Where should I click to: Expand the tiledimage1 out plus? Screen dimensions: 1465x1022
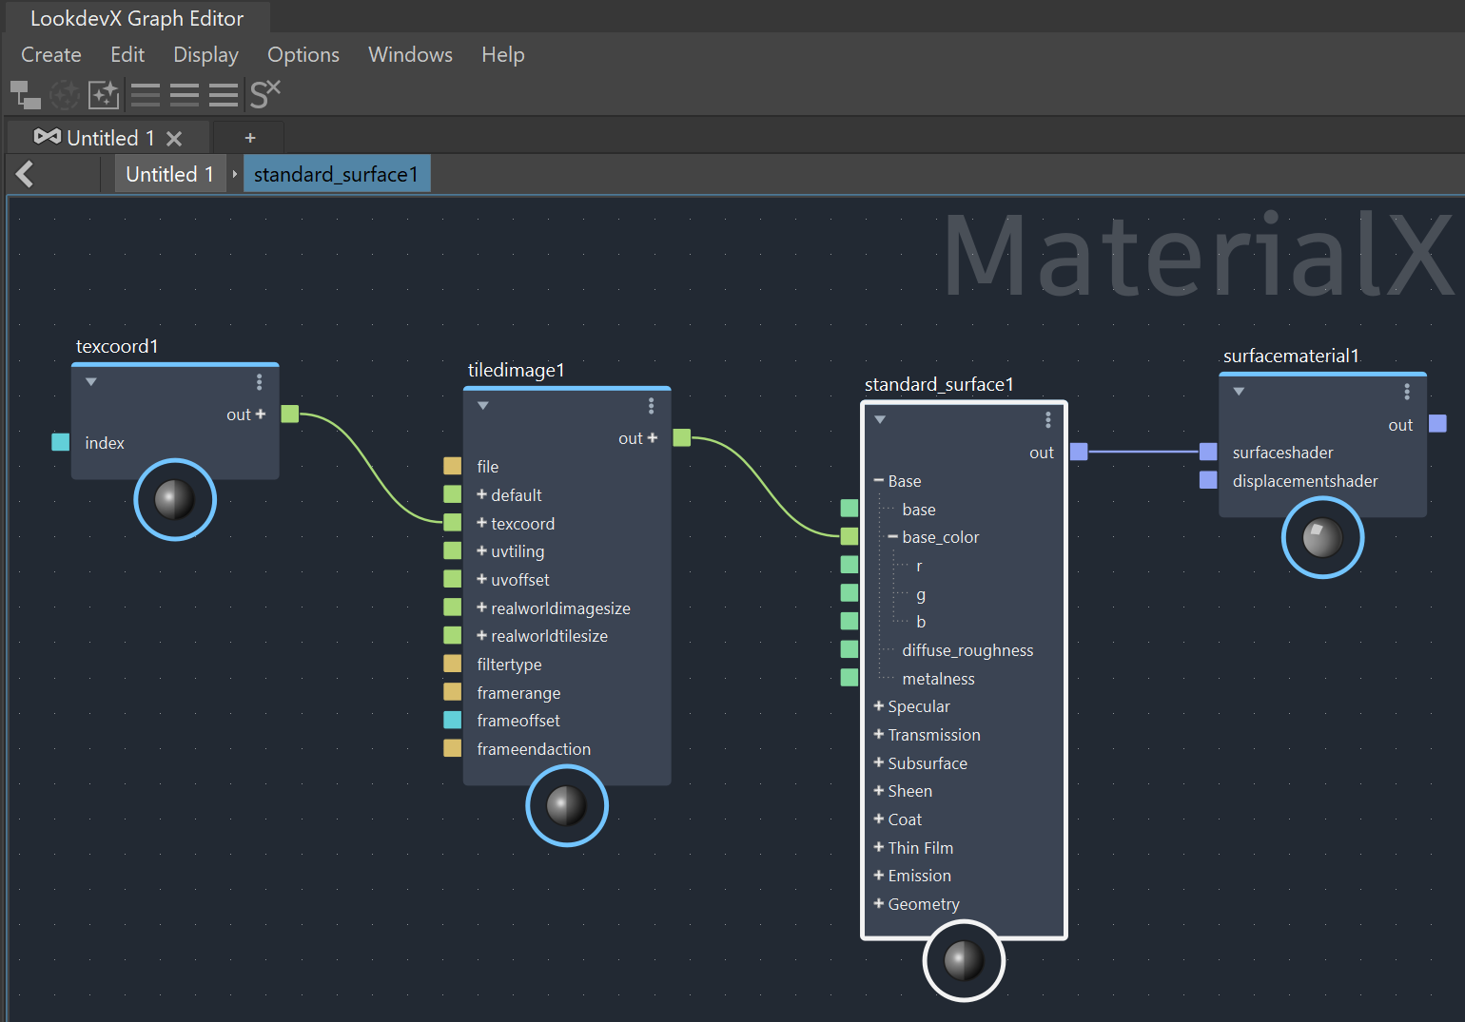click(653, 438)
